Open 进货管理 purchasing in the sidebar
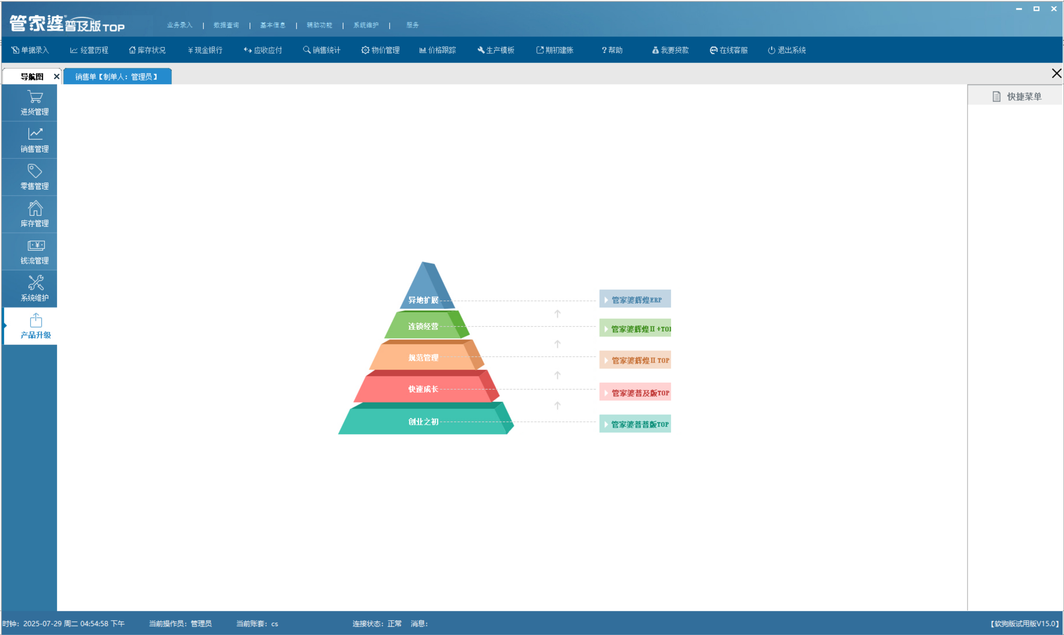This screenshot has height=635, width=1064. coord(30,103)
